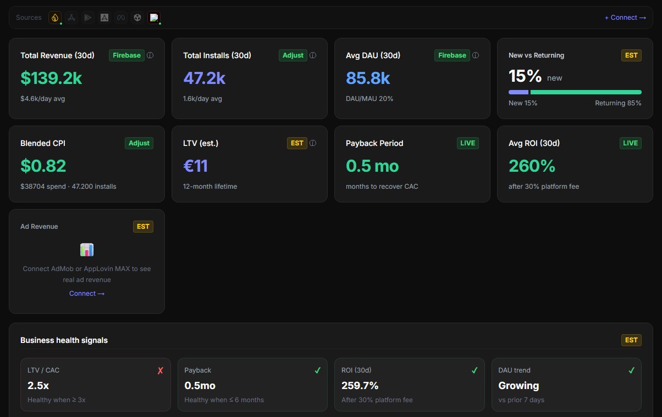This screenshot has width=662, height=417.
Task: Click the '1.6k/day avg' text
Action: point(202,99)
